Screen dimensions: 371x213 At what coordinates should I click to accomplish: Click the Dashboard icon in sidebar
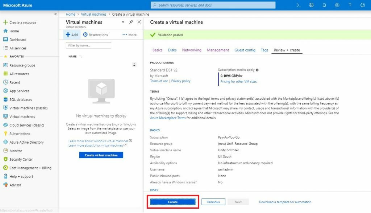[x=5, y=39]
